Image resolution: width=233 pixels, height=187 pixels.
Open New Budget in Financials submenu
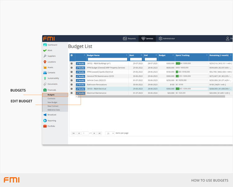52,102
